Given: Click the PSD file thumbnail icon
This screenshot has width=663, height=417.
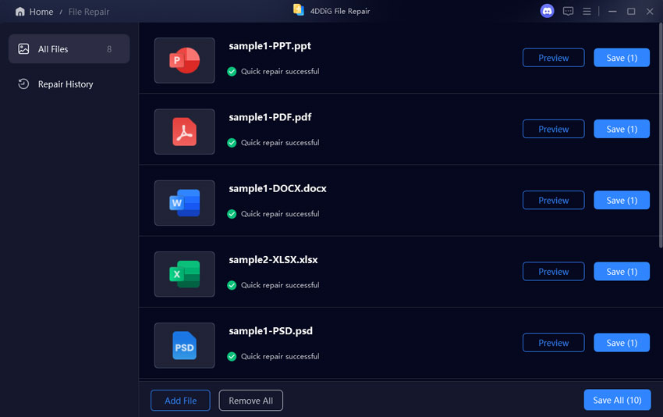Looking at the screenshot, I should coord(184,345).
